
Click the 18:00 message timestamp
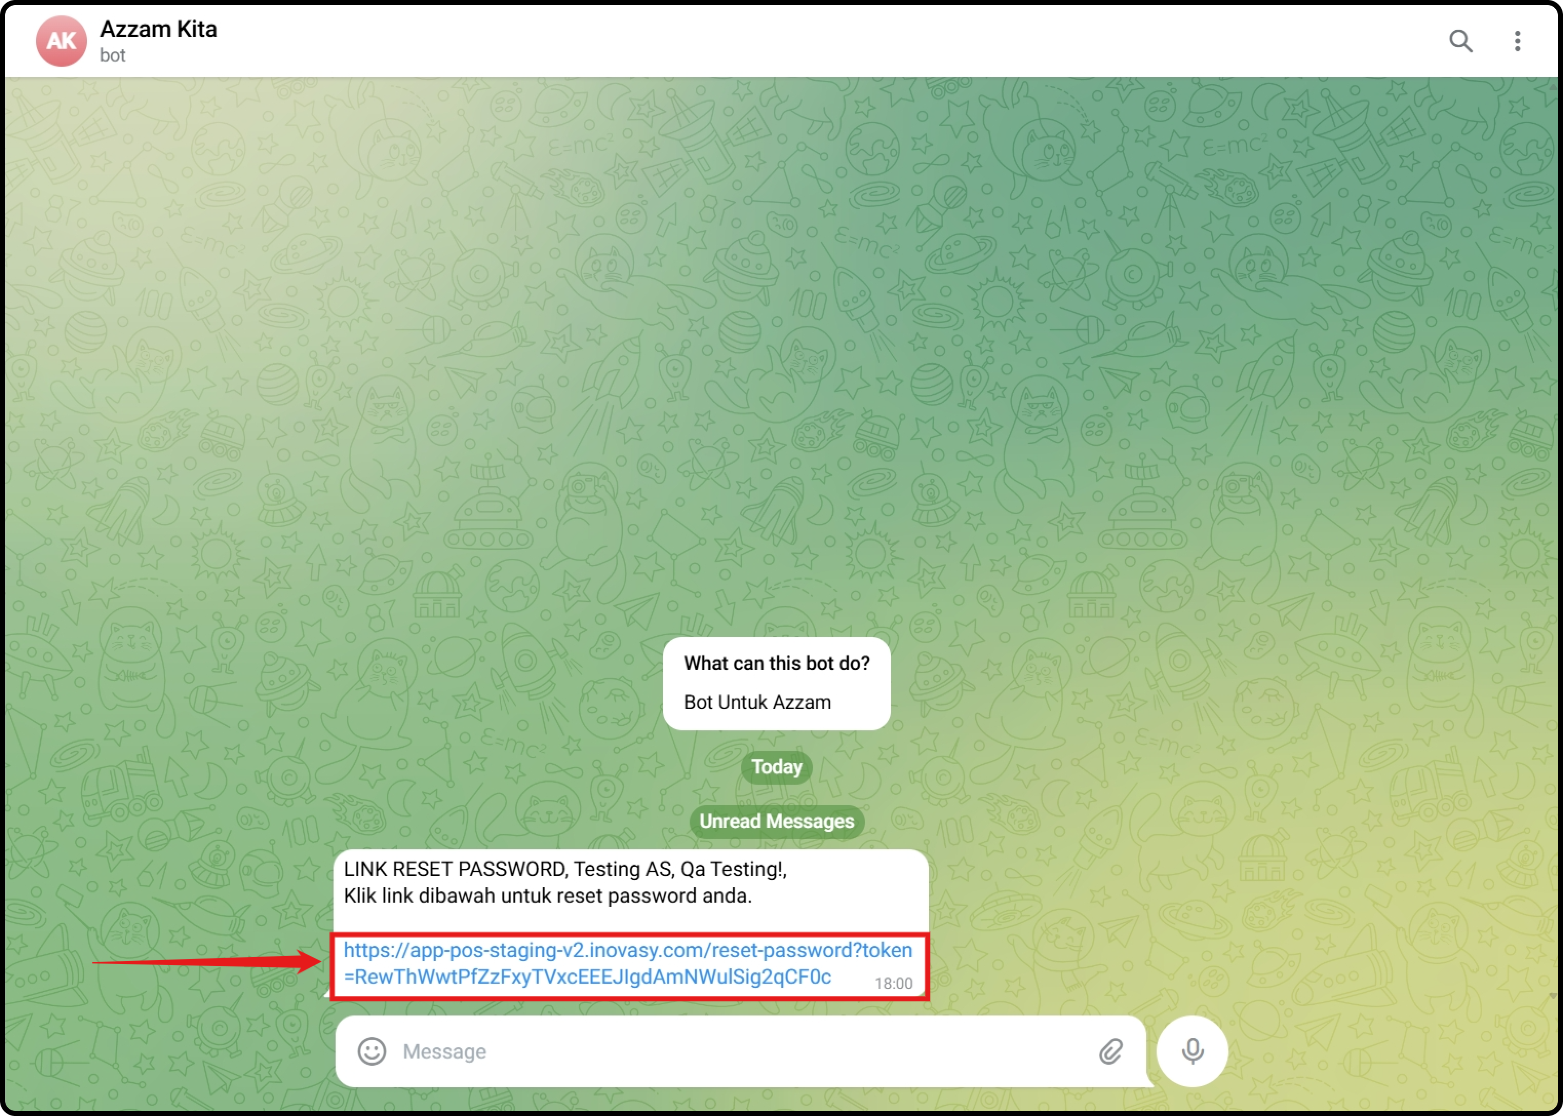(893, 983)
